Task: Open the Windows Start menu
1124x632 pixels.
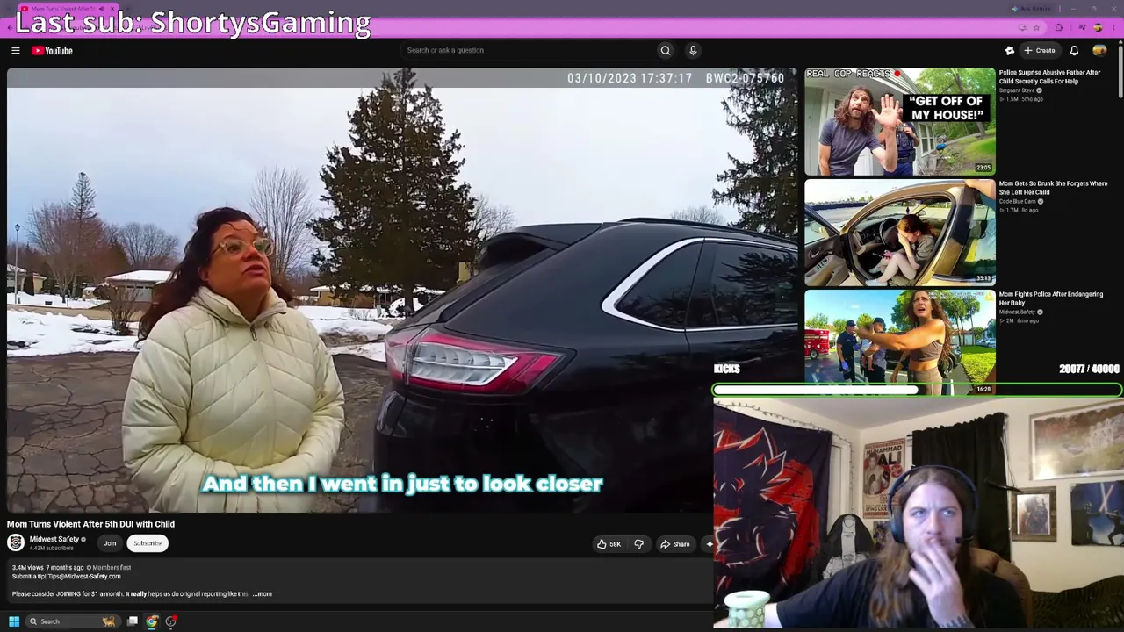Action: (14, 621)
